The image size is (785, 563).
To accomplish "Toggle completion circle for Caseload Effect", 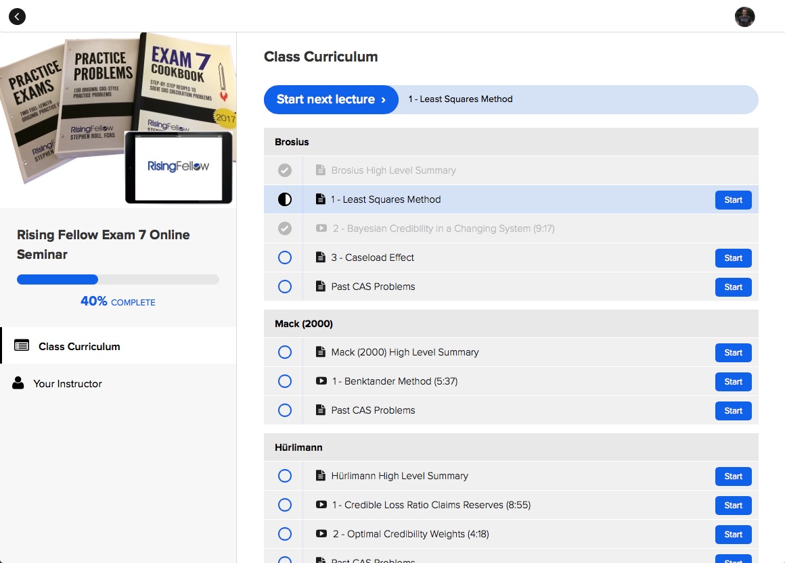I will (x=285, y=258).
